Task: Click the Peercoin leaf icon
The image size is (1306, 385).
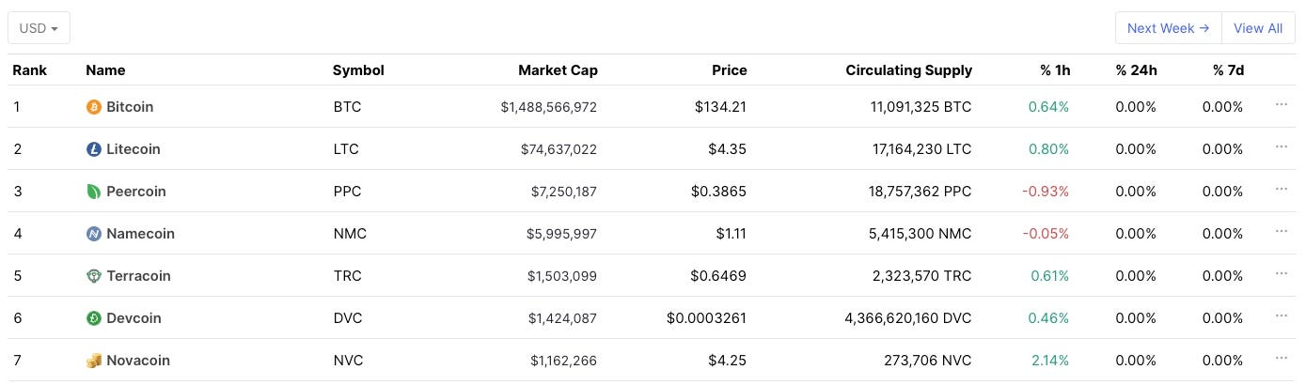Action: 93,192
